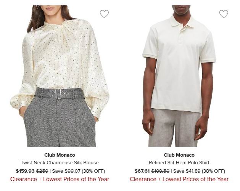The width and height of the screenshot is (240, 191).
Task: Select the $67.61 sale price
Action: [x=142, y=171]
